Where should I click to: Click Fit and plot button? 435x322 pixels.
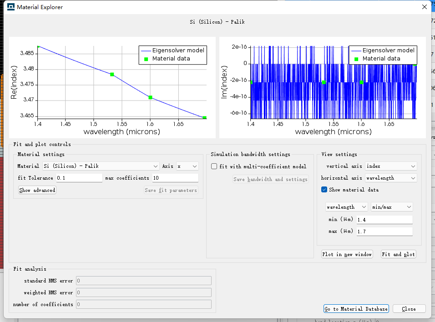pos(399,254)
